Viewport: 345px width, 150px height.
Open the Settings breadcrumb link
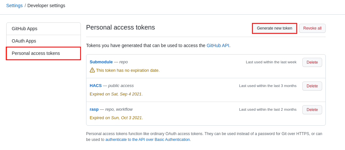coord(14,6)
